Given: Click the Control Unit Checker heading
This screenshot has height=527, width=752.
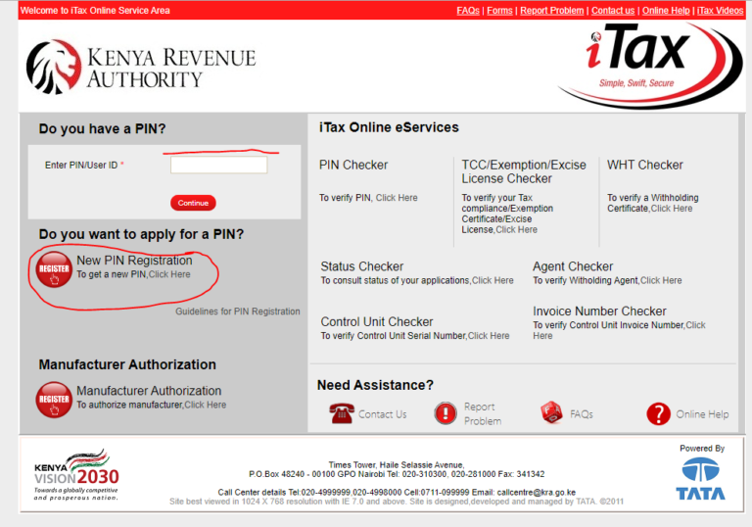Looking at the screenshot, I should (x=377, y=321).
